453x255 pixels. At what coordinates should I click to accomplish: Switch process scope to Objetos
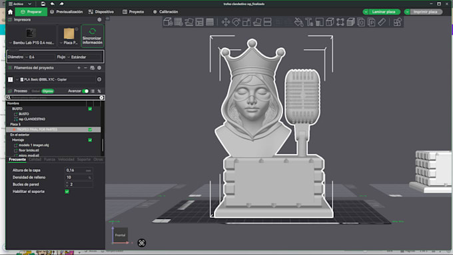pyautogui.click(x=48, y=91)
